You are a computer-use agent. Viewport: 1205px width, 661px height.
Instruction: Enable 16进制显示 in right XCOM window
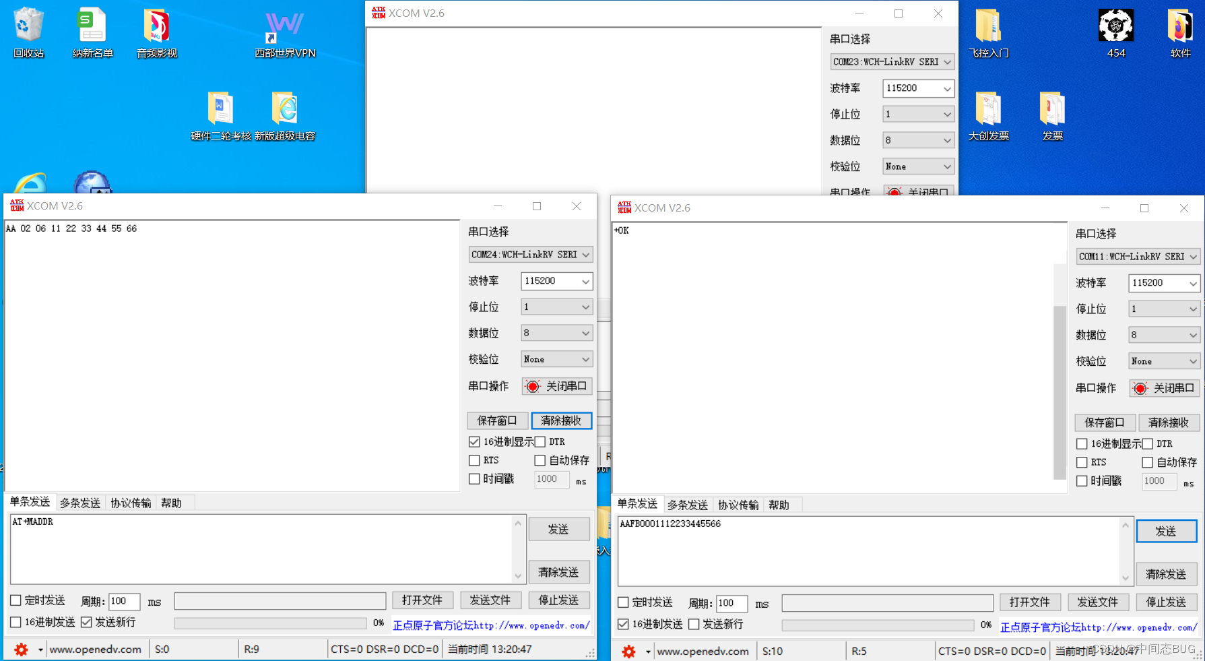1082,444
